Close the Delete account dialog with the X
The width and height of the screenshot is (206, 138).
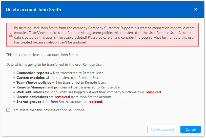196,9
